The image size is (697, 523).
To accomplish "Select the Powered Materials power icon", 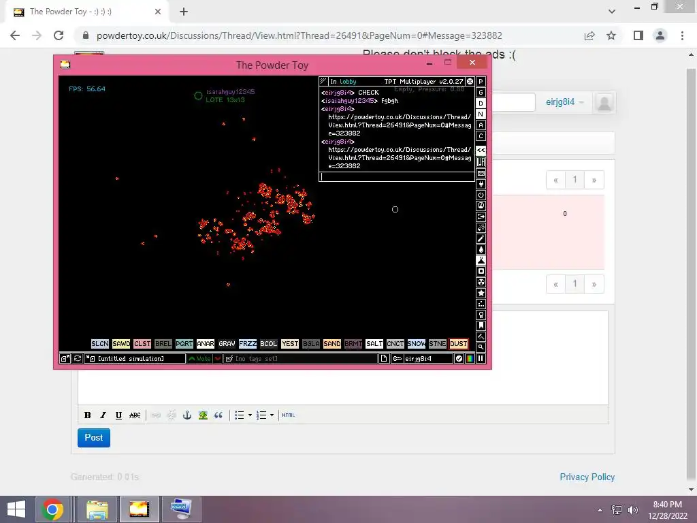I will coord(481,195).
